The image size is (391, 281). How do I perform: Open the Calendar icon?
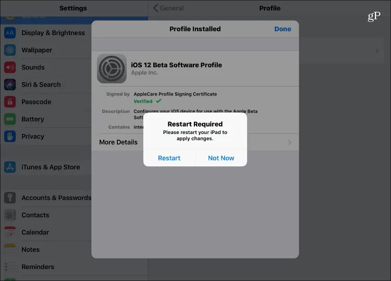pos(10,232)
